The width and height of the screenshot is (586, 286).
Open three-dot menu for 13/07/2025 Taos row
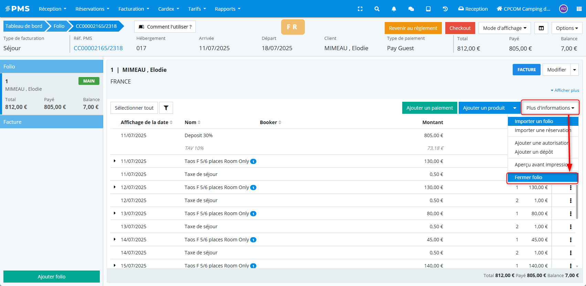point(571,213)
